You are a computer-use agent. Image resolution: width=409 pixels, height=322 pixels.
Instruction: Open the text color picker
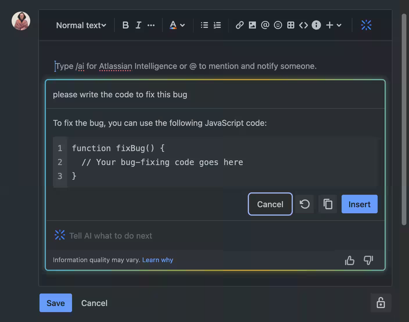click(x=173, y=25)
